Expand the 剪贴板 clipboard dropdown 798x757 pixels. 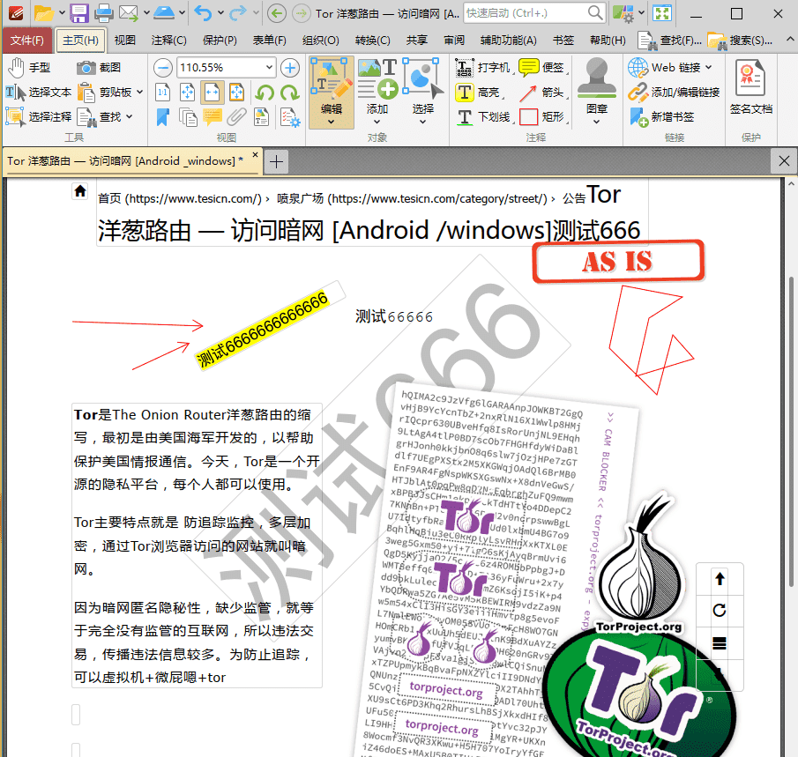pos(140,92)
